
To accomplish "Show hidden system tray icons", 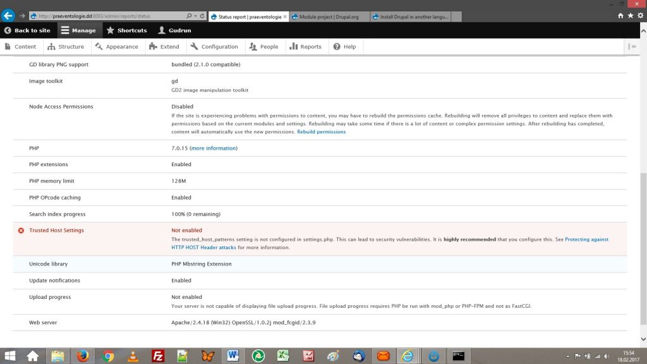I will pos(567,356).
